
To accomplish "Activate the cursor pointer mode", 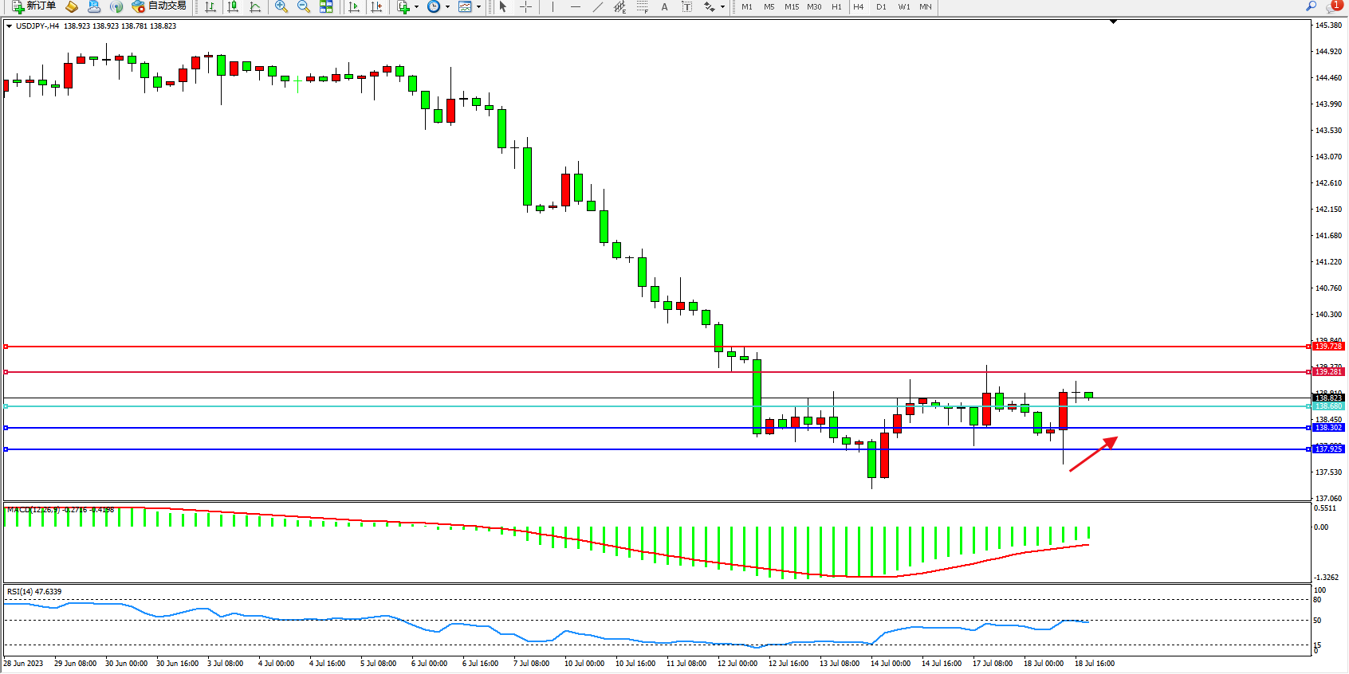I will click(x=503, y=6).
